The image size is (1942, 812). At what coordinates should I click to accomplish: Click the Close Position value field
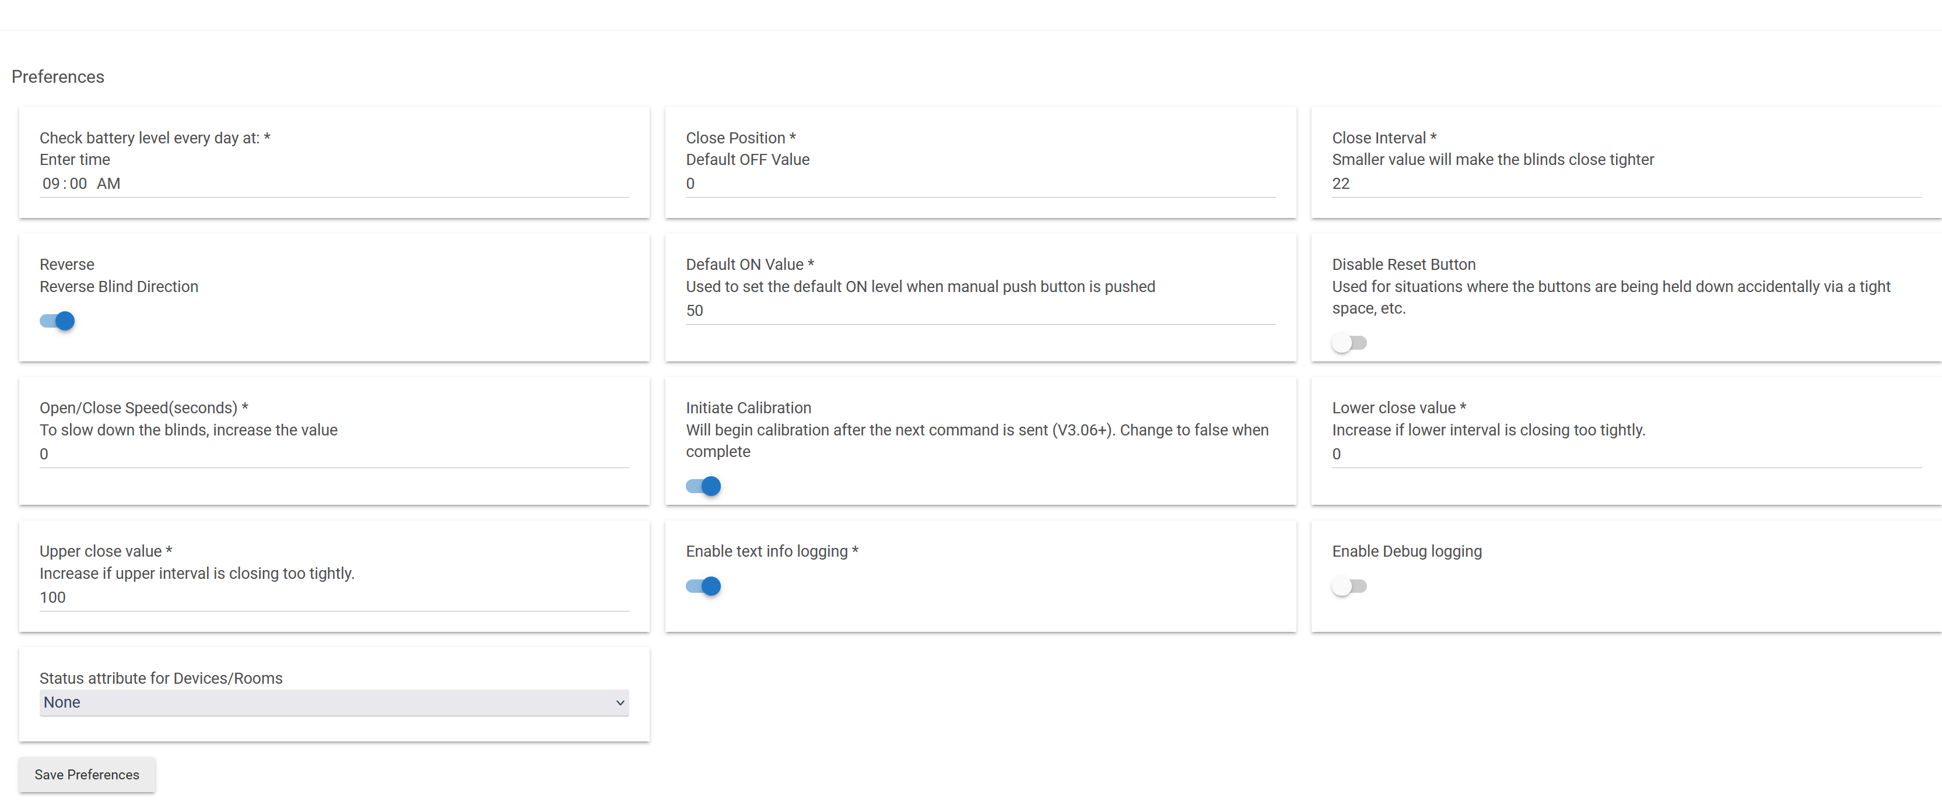coord(980,184)
